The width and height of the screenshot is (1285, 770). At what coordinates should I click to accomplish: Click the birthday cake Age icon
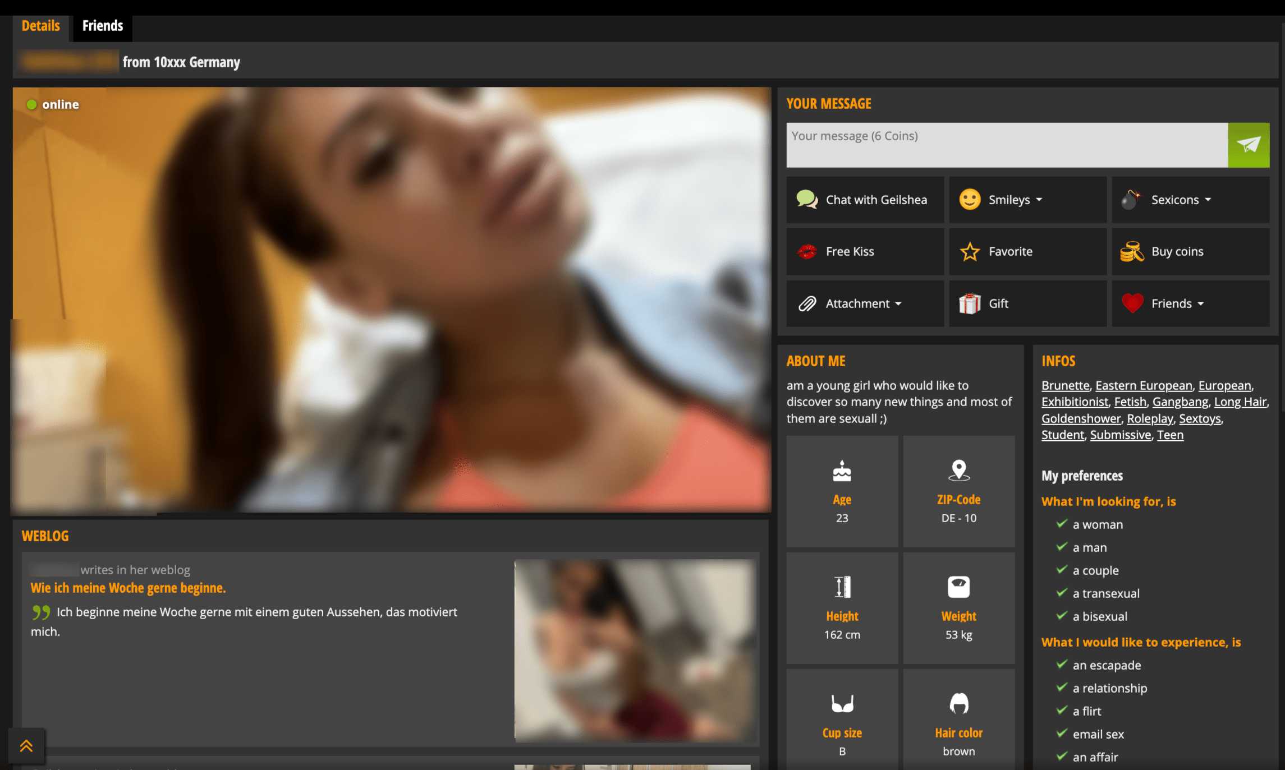point(842,471)
